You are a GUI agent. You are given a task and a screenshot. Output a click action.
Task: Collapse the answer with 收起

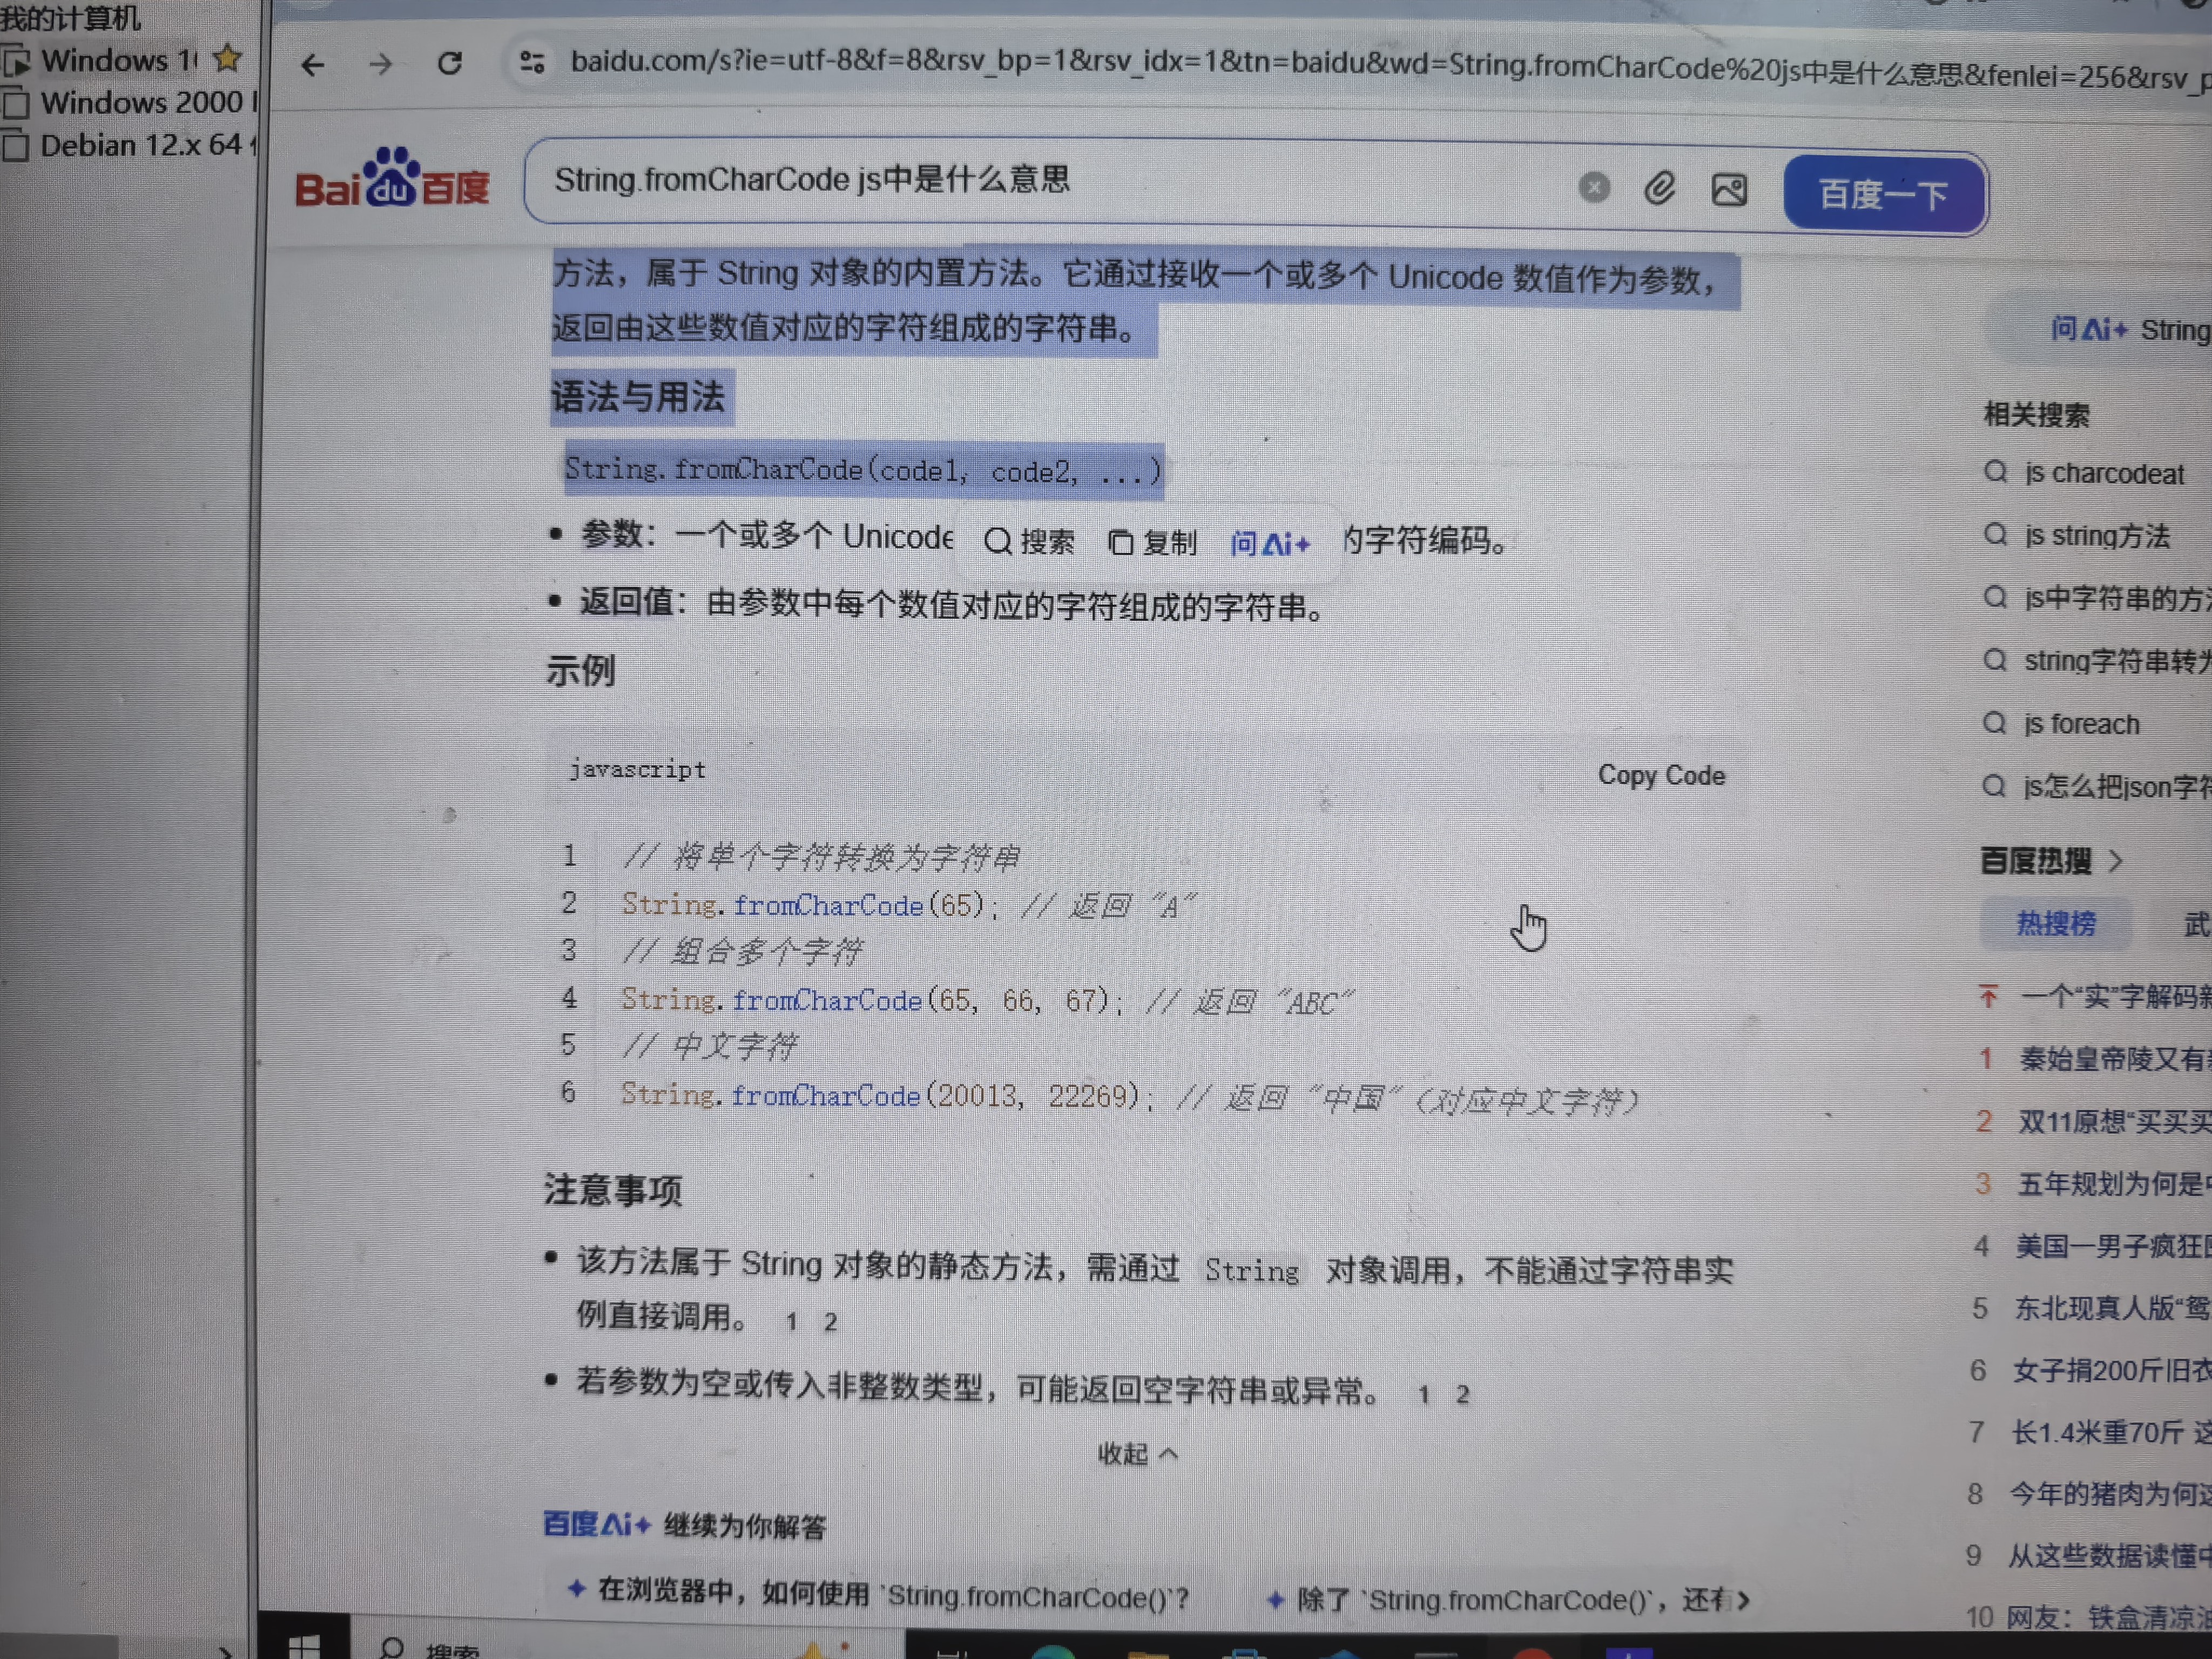(x=1137, y=1453)
